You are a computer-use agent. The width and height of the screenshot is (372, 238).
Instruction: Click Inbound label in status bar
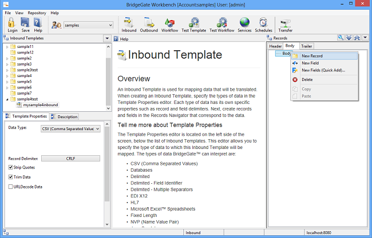tap(193, 233)
